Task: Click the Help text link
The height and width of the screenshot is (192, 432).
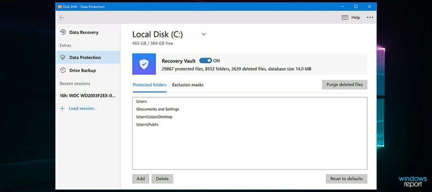Action: point(355,17)
